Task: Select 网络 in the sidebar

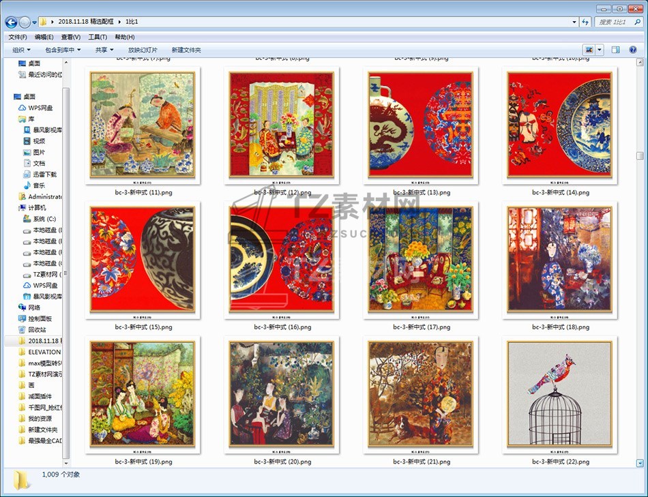Action: point(29,307)
